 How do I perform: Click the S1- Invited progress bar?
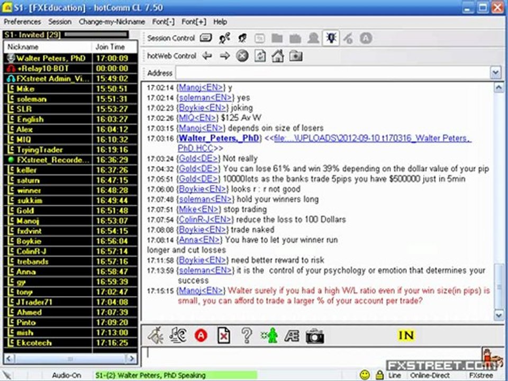(96, 34)
